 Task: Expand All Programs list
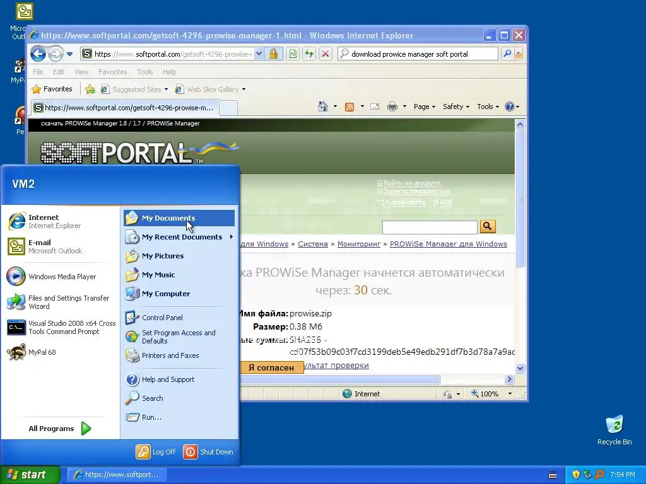coord(60,429)
